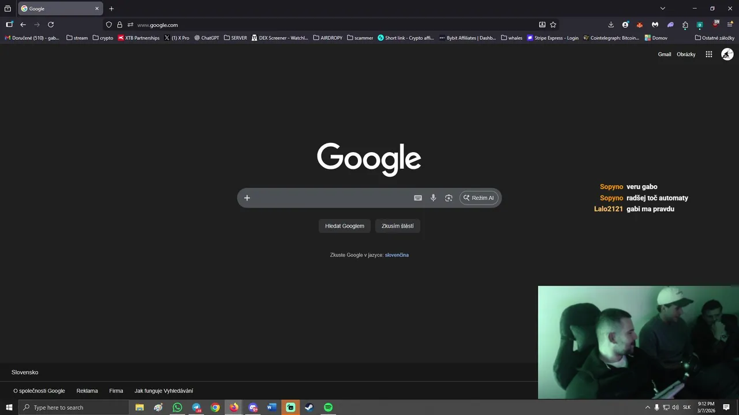Open Short link Crypto affiliate bookmark
This screenshot has width=739, height=415.
[406, 38]
